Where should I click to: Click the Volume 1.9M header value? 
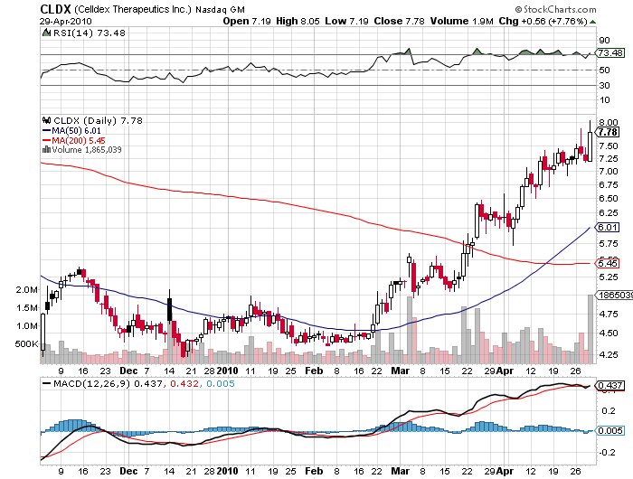[x=461, y=22]
